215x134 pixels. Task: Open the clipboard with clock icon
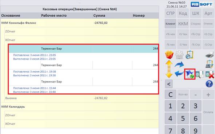point(190,55)
